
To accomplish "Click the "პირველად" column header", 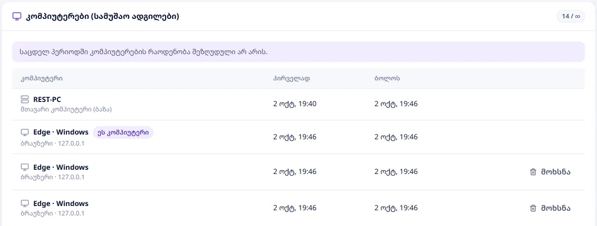I will tap(291, 79).
